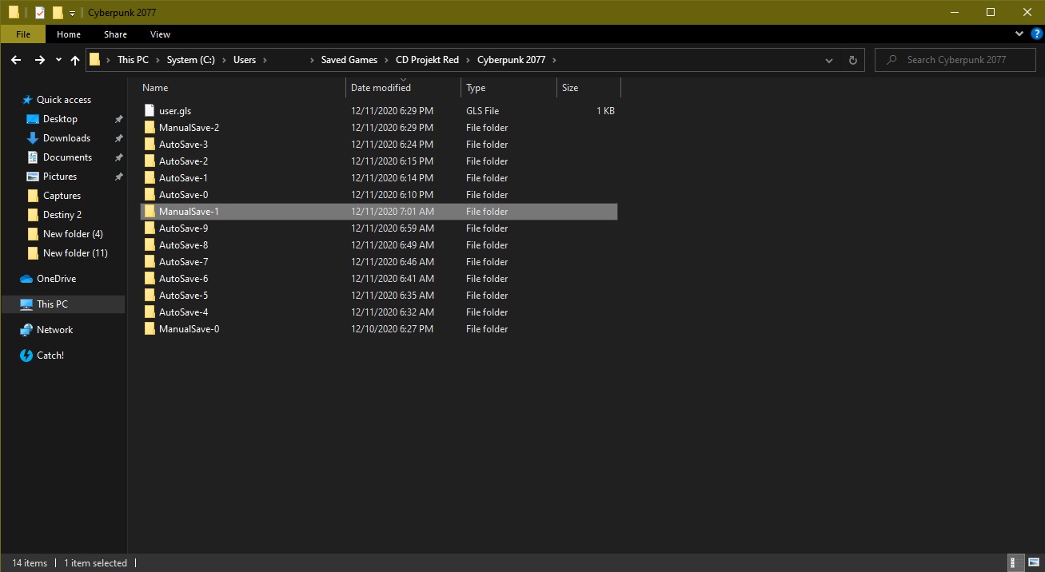
Task: Click the 12/10/2020 6:27 PM date cell
Action: (x=392, y=329)
